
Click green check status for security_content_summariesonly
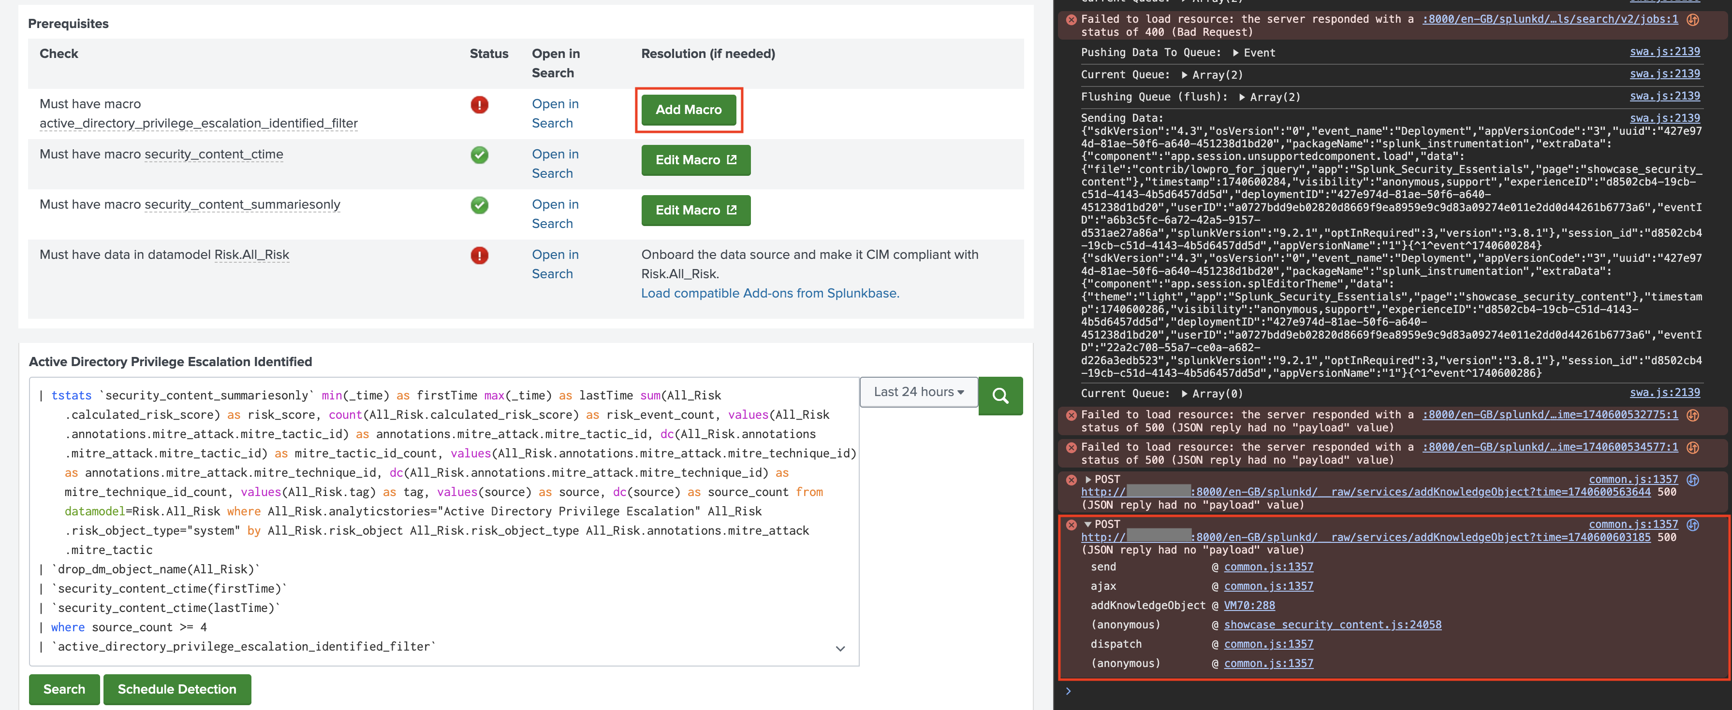[479, 205]
